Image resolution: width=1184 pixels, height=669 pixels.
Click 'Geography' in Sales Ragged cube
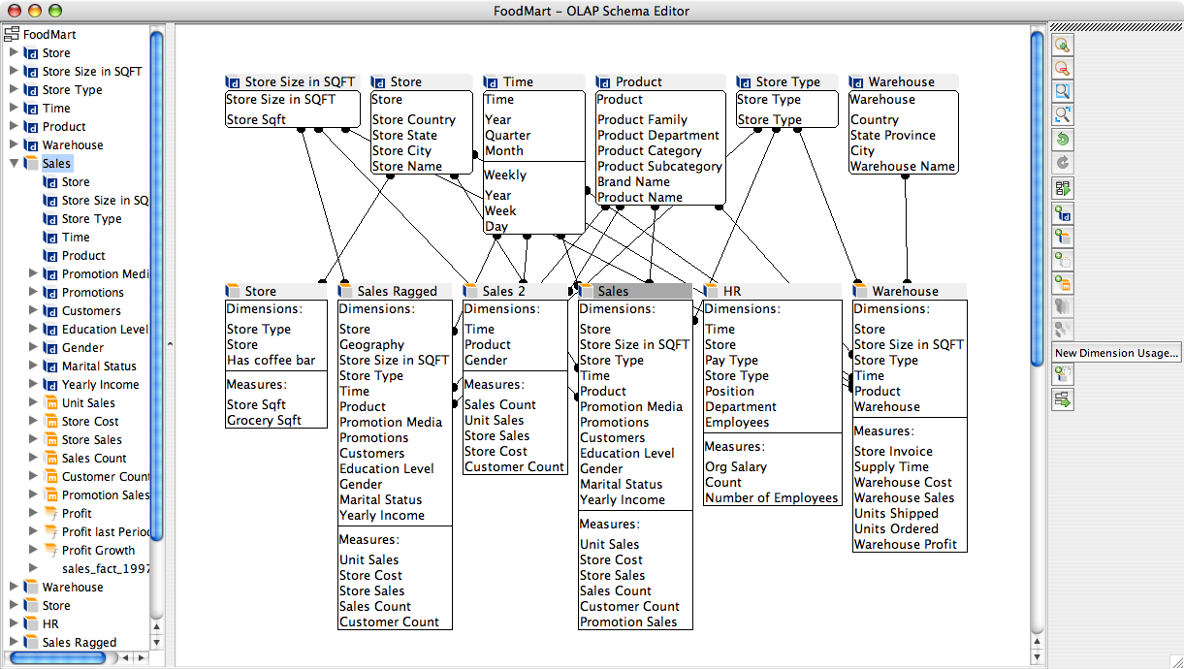371,345
